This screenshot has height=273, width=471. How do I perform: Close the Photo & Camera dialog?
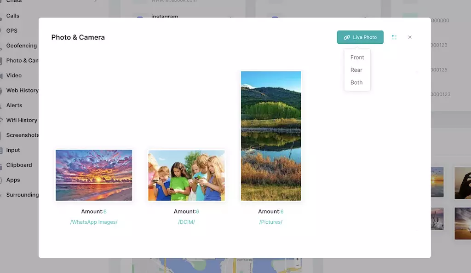click(x=410, y=37)
